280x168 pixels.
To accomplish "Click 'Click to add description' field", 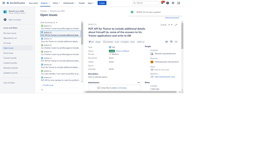I will pyautogui.click(x=98, y=77).
